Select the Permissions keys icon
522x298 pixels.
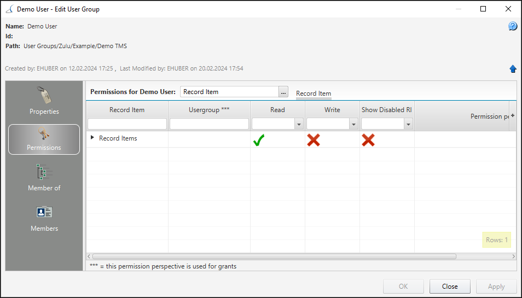click(44, 134)
